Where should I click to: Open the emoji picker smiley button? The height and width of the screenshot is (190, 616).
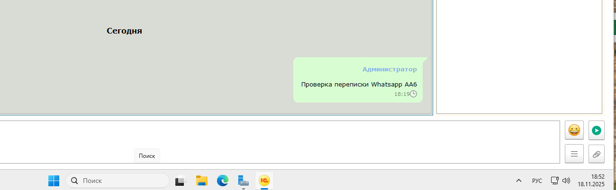pos(574,130)
